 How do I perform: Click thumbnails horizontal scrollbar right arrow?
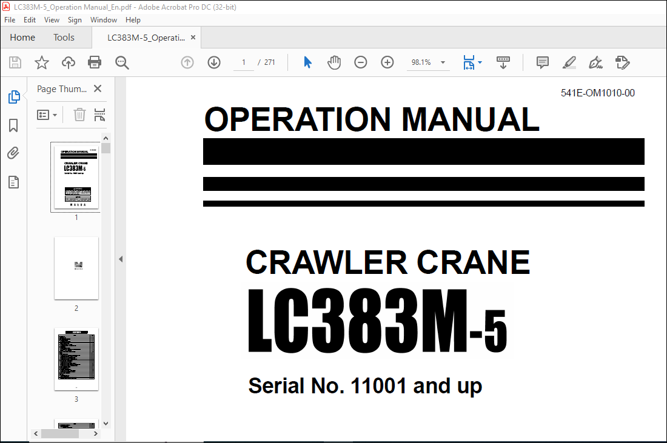point(96,434)
